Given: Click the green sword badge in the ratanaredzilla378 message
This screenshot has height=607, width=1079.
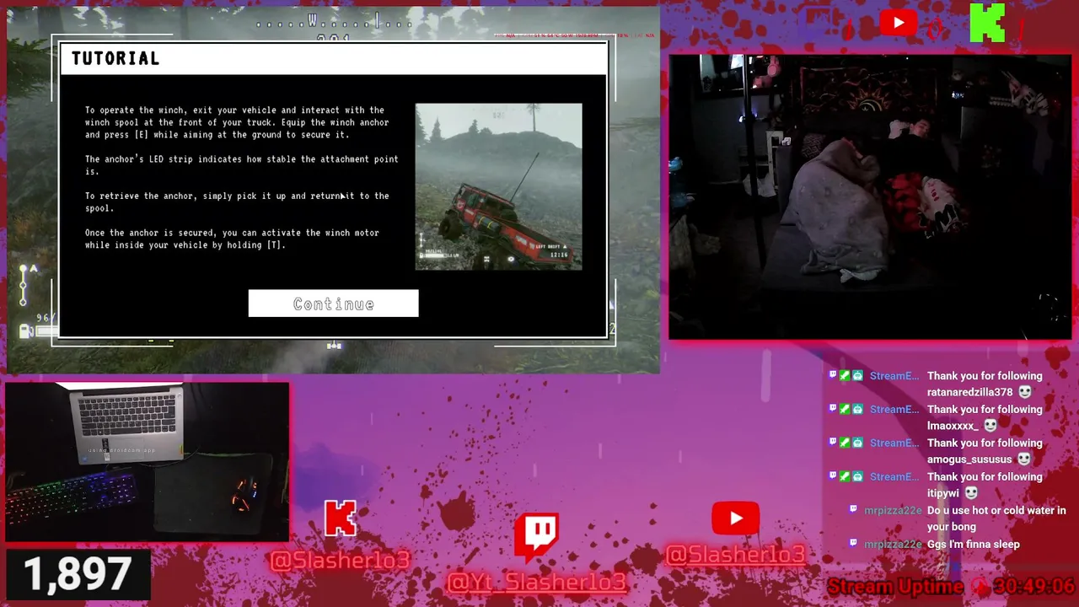Looking at the screenshot, I should coord(845,376).
